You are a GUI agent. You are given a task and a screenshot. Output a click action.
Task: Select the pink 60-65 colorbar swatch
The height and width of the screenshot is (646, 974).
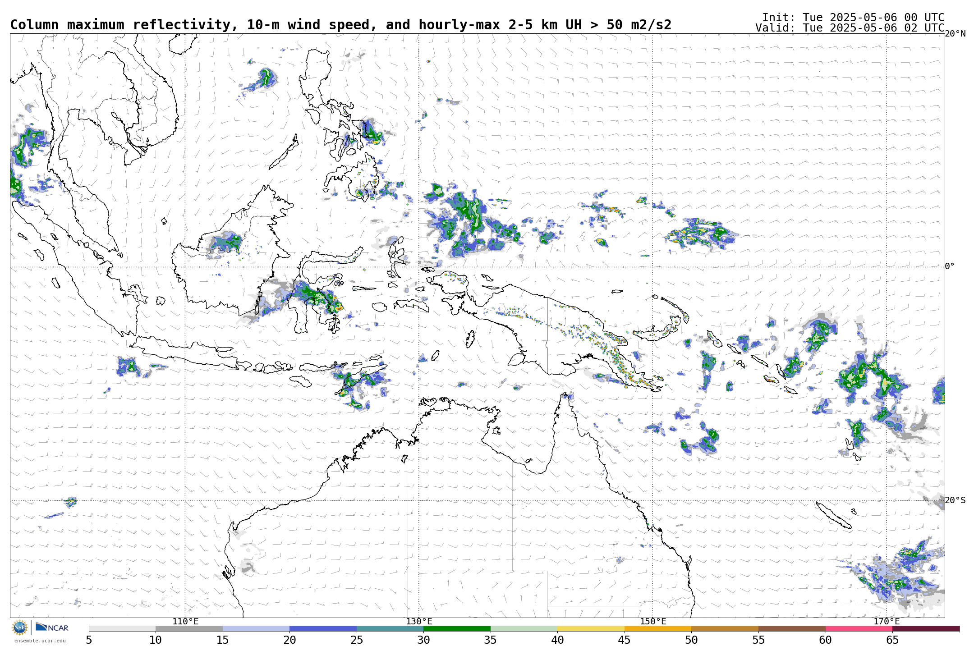pos(859,628)
